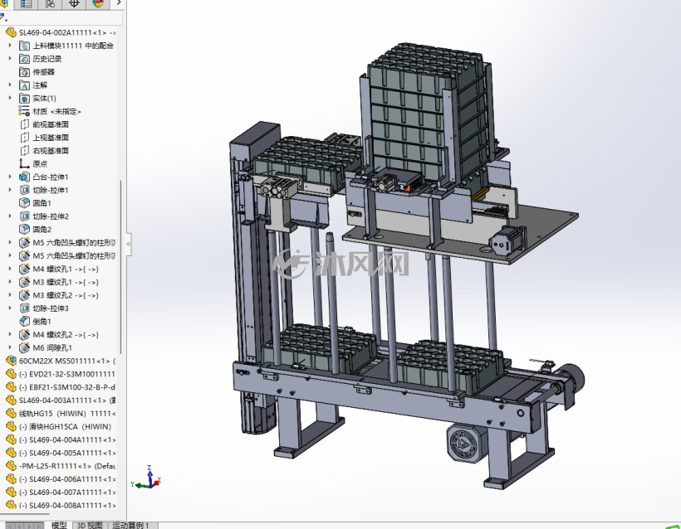Expand the M3 螺纹孔2 feature
The height and width of the screenshot is (529, 681).
pyautogui.click(x=10, y=295)
